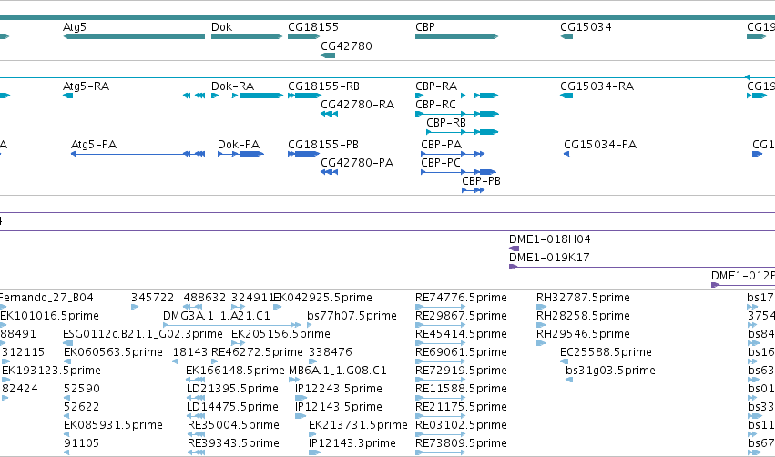Select the RH28258.5prime EST
The image size is (775, 457).
tap(541, 325)
